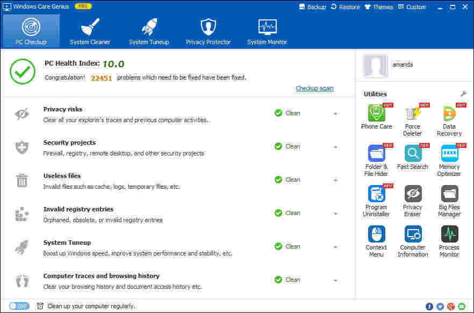
Task: Click the PC Health Index 10.0 score
Action: 113,64
